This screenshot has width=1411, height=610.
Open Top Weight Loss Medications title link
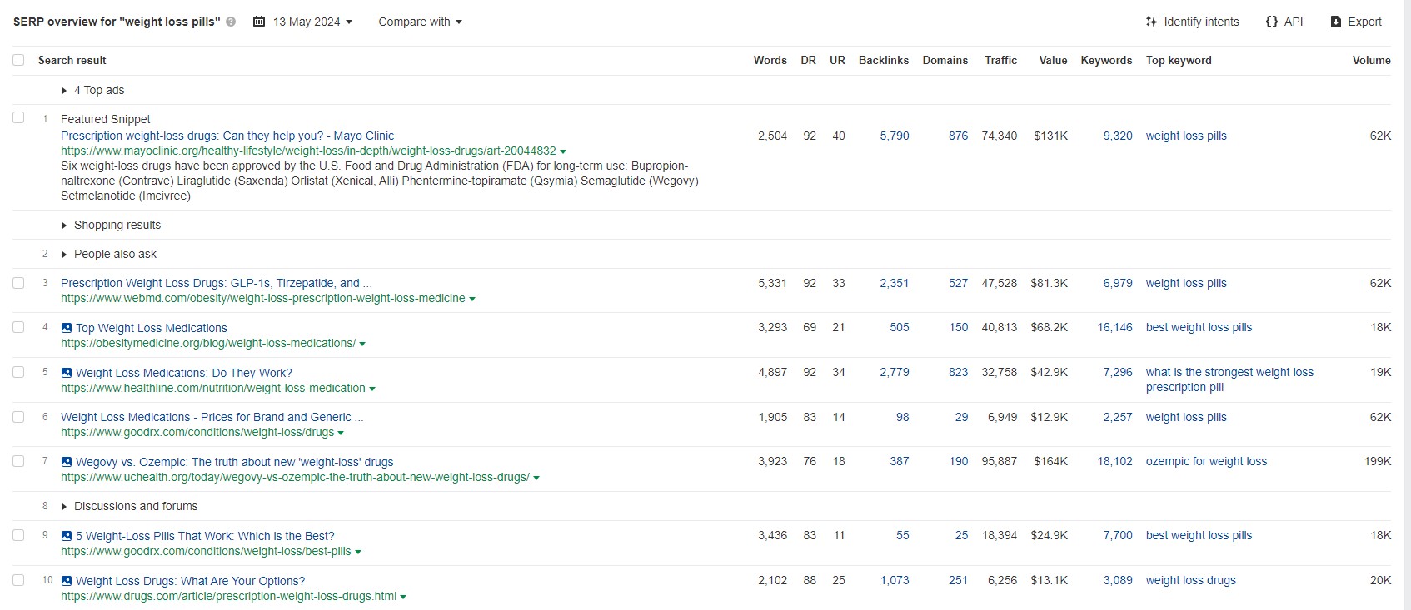coord(152,328)
